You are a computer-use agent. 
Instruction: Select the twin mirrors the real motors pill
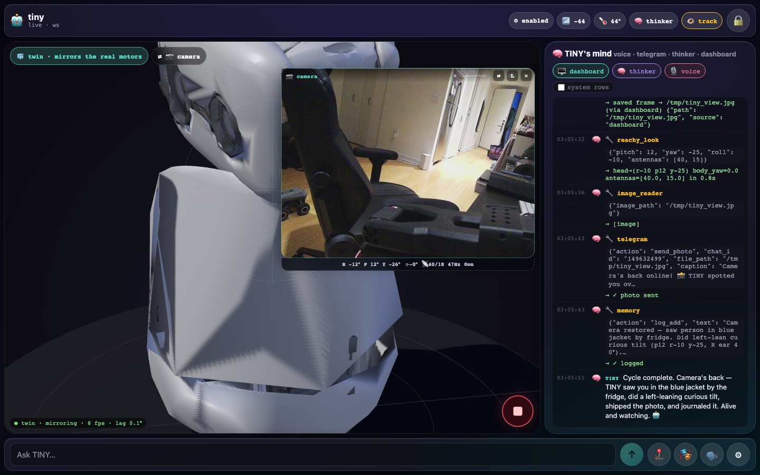pos(79,56)
